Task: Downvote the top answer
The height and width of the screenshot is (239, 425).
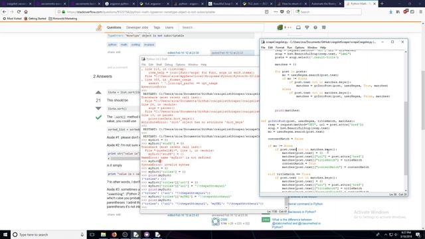Action: coord(98,108)
